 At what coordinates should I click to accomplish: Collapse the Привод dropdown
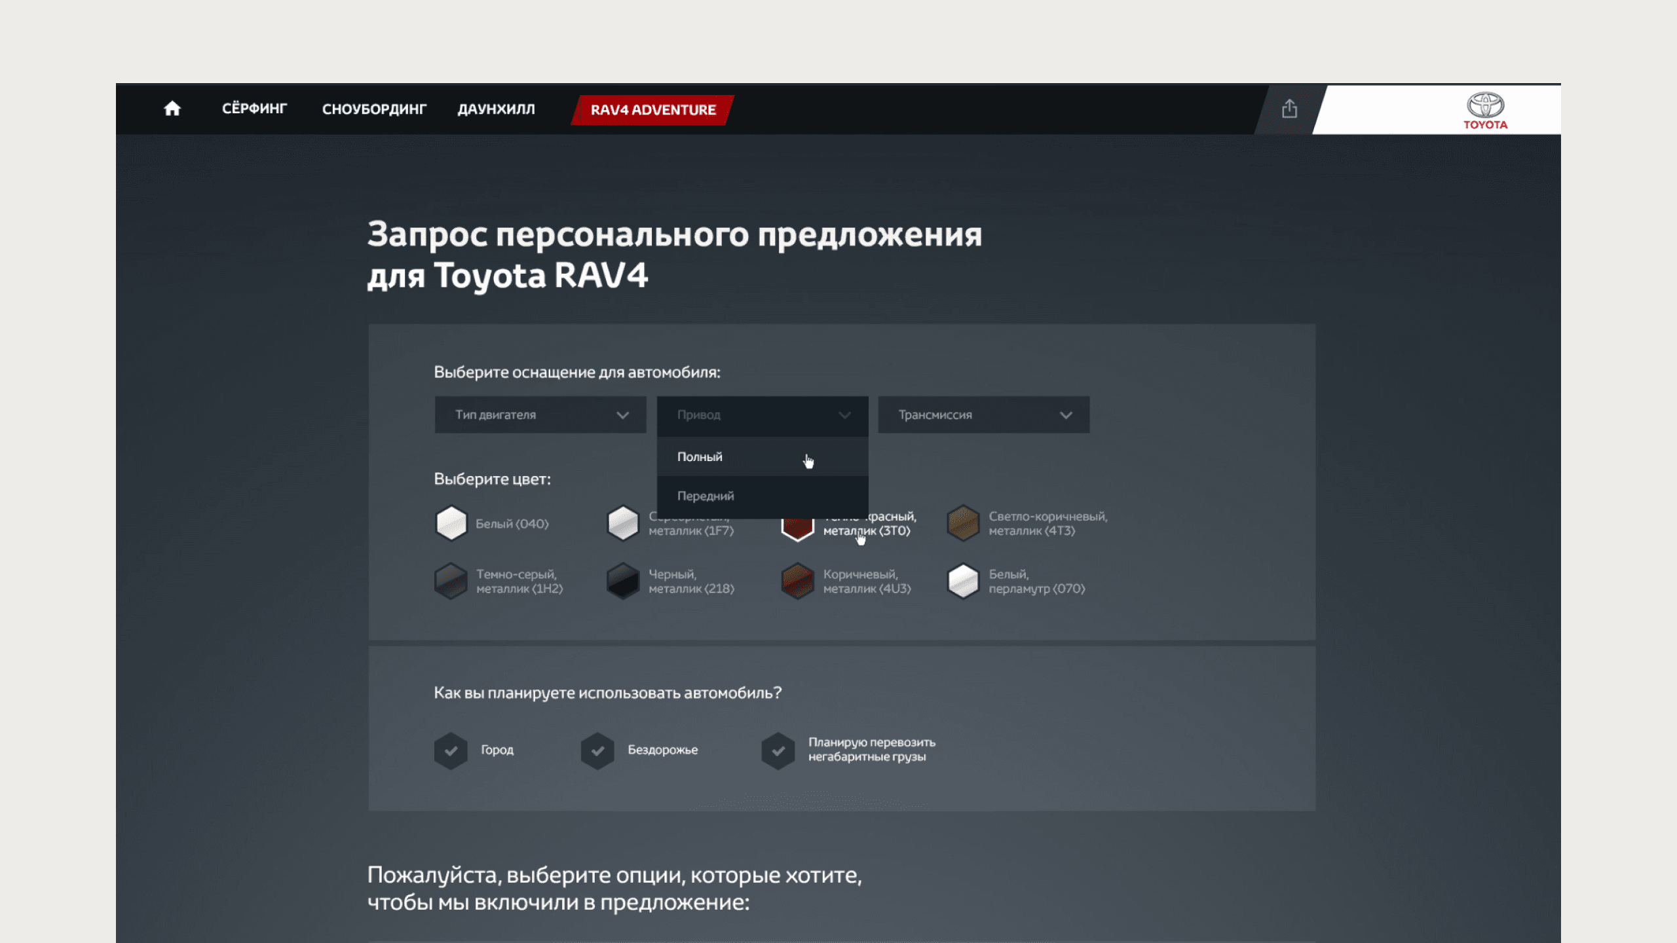[763, 415]
